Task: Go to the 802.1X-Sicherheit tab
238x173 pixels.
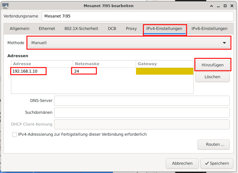Action: pyautogui.click(x=81, y=28)
